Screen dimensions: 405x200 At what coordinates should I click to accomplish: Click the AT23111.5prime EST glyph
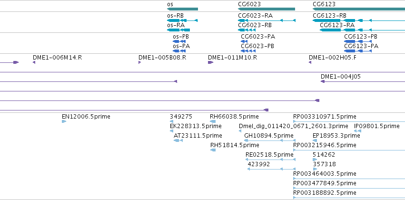(178, 140)
